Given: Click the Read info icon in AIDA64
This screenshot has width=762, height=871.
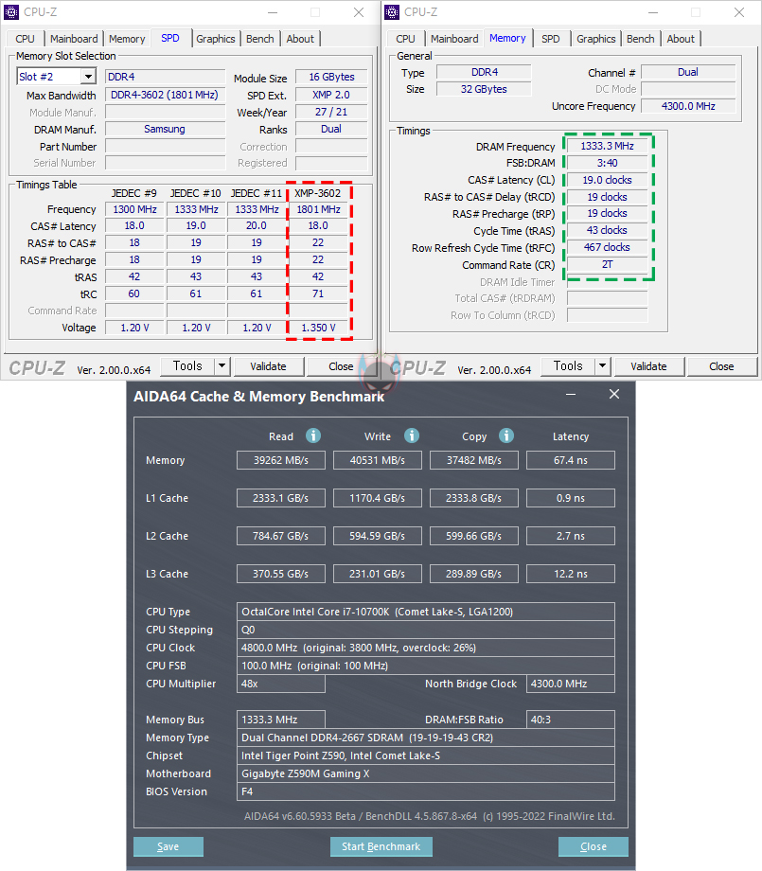Looking at the screenshot, I should pyautogui.click(x=313, y=435).
